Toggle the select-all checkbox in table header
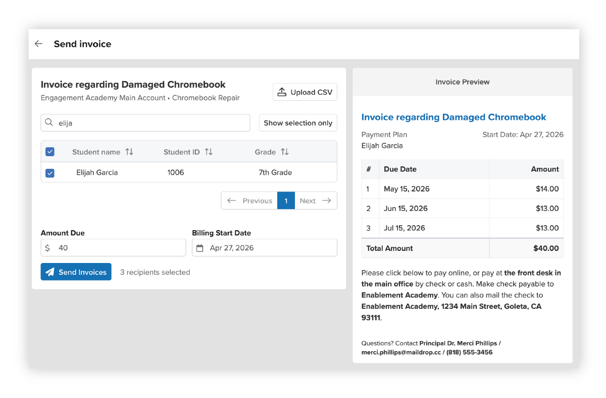The image size is (606, 398). (49, 152)
